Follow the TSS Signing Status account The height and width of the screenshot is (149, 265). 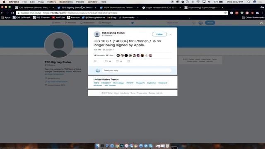coord(159,34)
